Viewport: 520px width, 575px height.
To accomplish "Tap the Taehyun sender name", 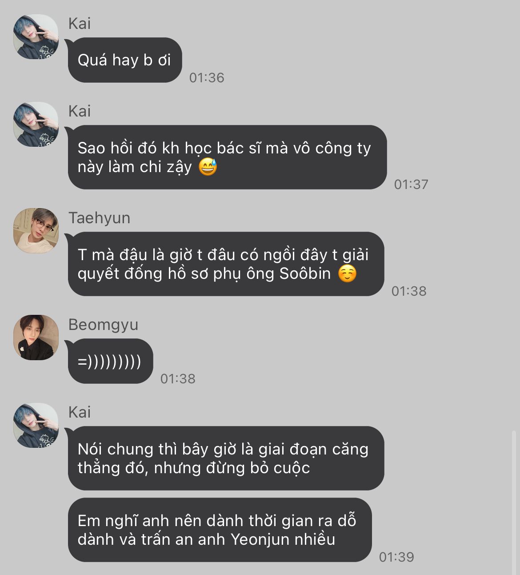I will point(99,218).
